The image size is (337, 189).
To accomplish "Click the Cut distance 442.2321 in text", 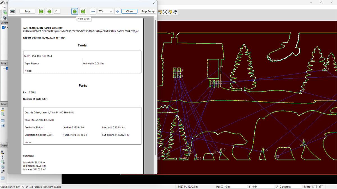I will tap(115, 135).
